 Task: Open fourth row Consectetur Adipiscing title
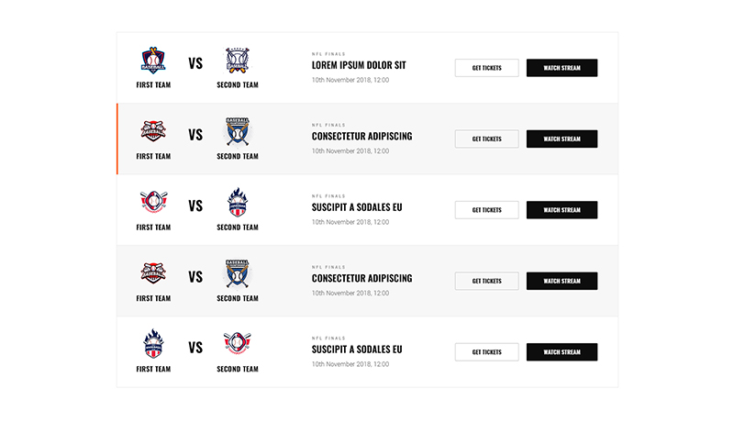tap(361, 278)
